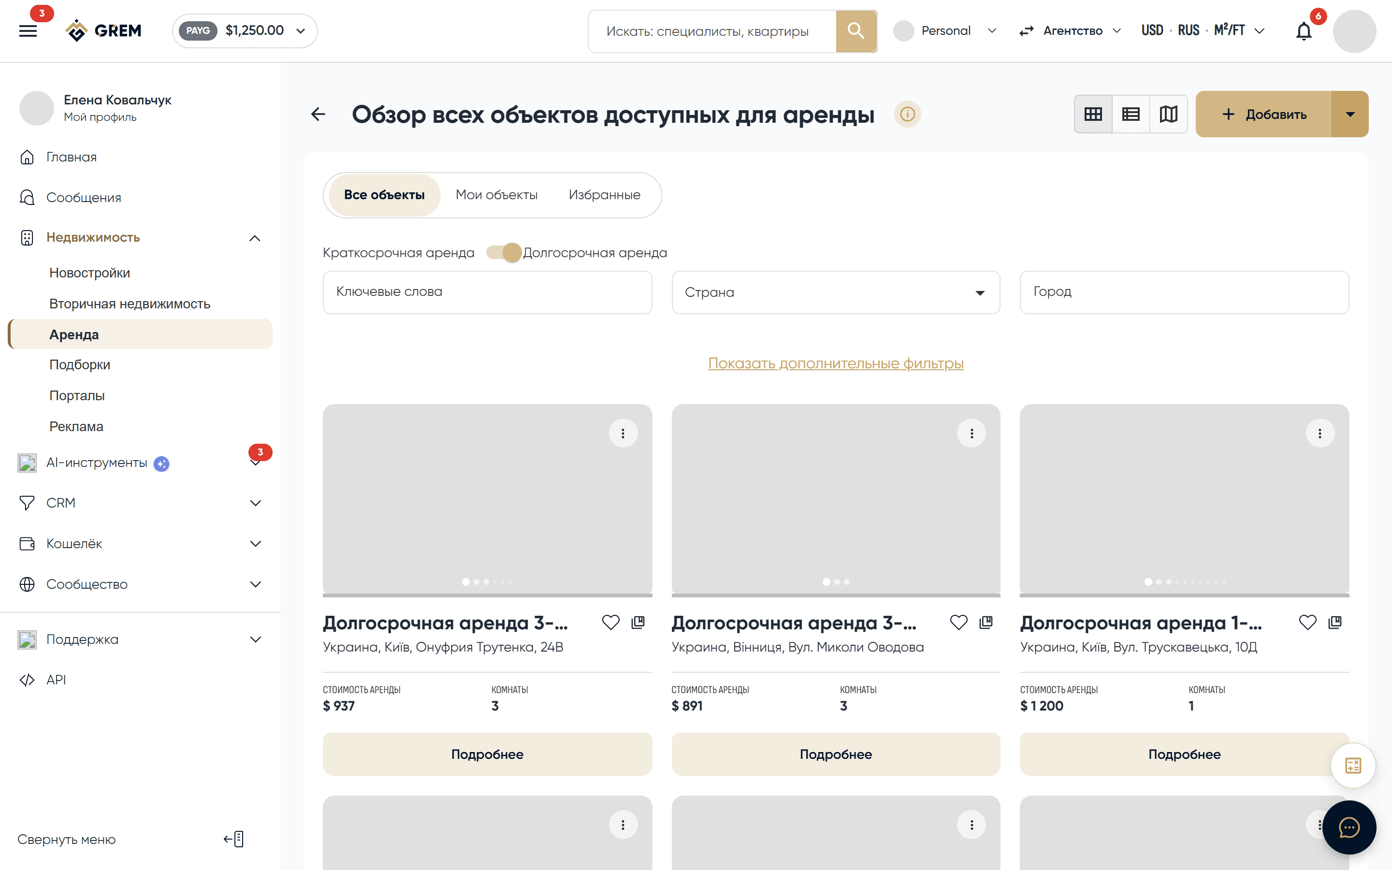Viewport: 1392px width, 870px height.
Task: Click Подробнее on the $ 891 listing
Action: [836, 754]
